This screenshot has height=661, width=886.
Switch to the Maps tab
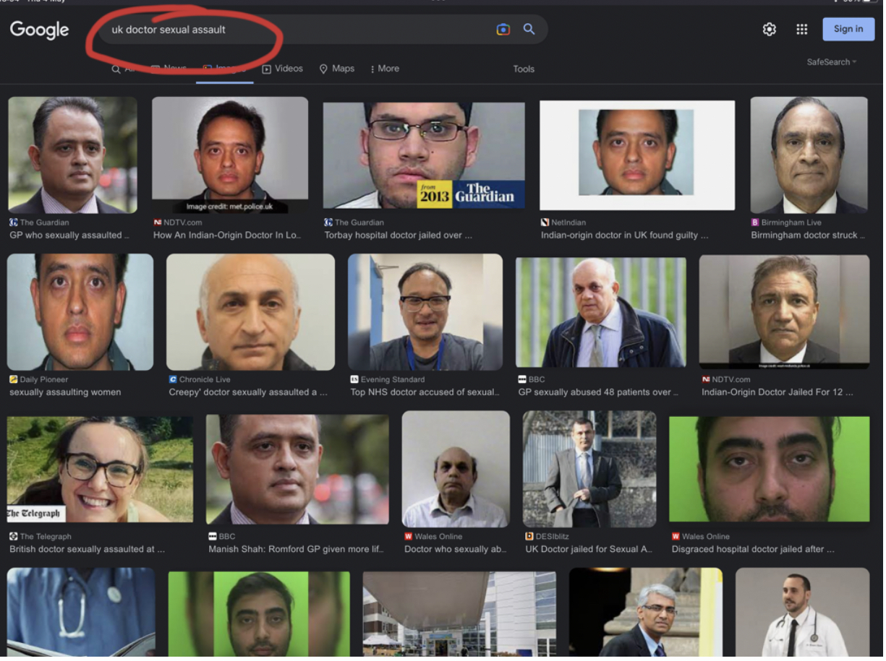pyautogui.click(x=337, y=69)
